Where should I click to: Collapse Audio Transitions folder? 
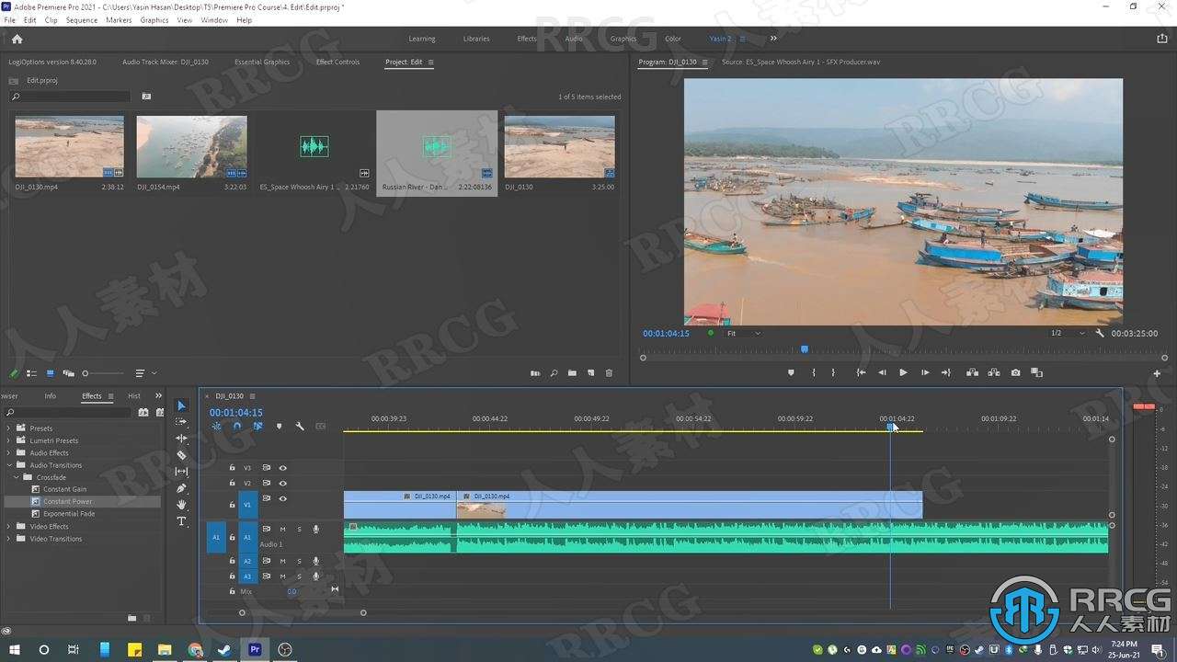point(9,465)
